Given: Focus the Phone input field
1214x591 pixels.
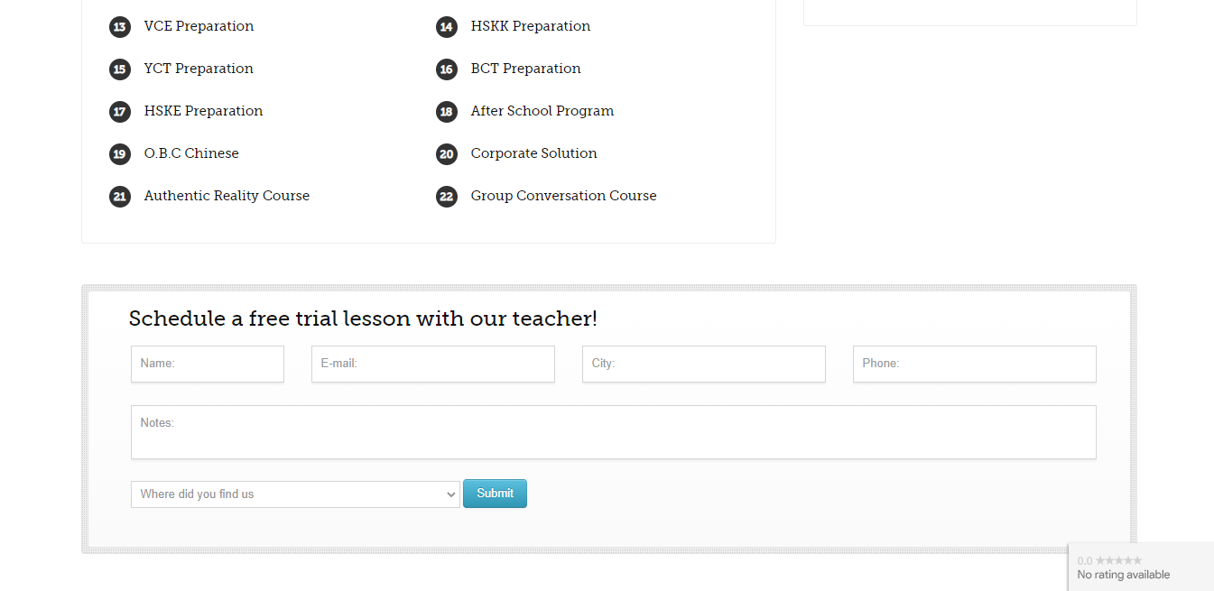Looking at the screenshot, I should (x=975, y=364).
